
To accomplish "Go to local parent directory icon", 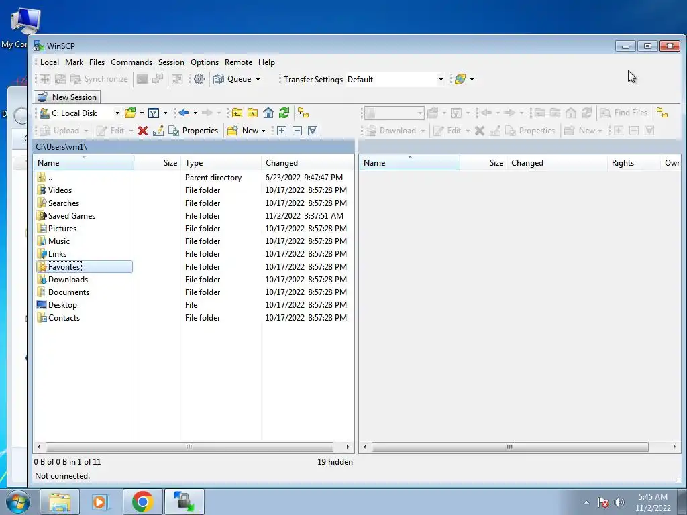I will [237, 113].
